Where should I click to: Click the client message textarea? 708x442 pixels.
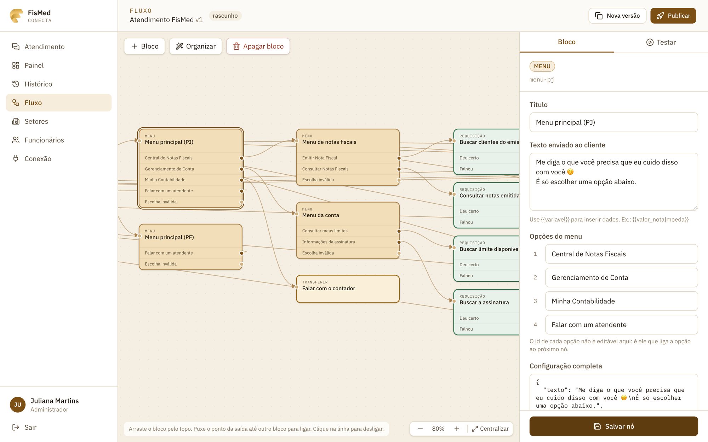coord(613,182)
